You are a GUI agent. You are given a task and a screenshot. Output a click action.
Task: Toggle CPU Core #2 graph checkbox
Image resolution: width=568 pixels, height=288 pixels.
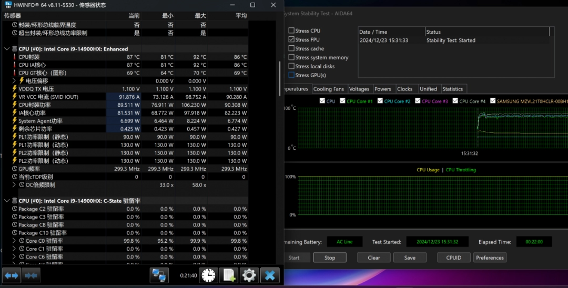pyautogui.click(x=380, y=101)
